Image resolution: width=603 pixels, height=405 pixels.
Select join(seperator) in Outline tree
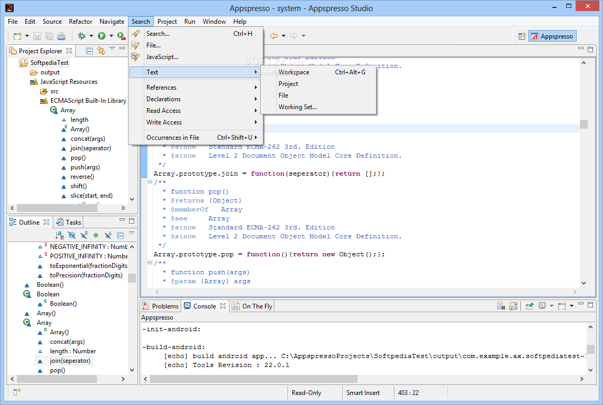point(70,361)
